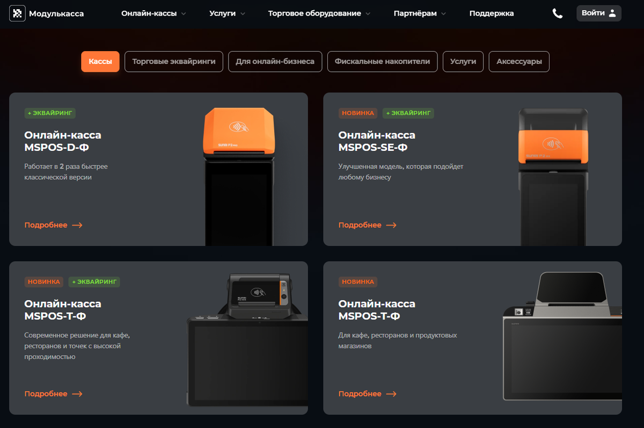The image size is (644, 428).
Task: Switch to the Фискальные накопители tab
Action: (x=382, y=62)
